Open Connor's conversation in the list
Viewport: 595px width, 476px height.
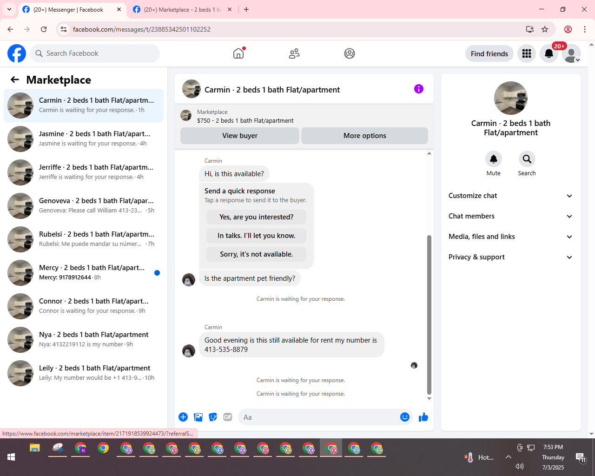[84, 306]
